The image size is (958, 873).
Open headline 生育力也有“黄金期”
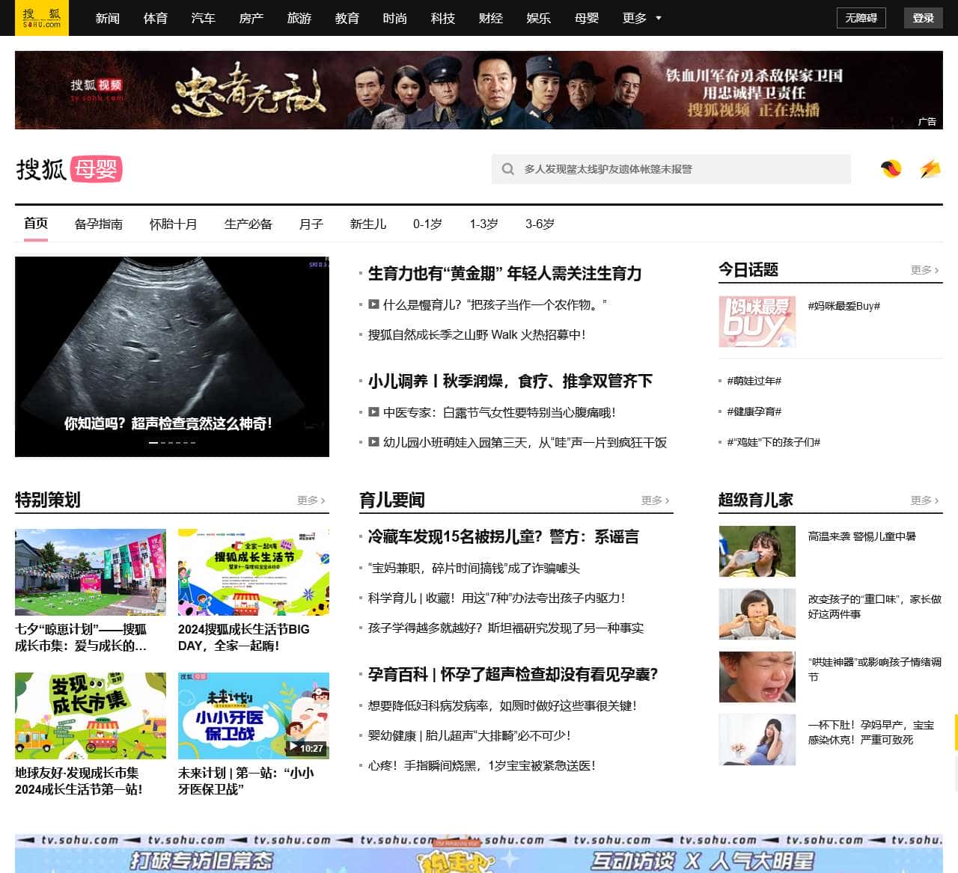coord(504,273)
